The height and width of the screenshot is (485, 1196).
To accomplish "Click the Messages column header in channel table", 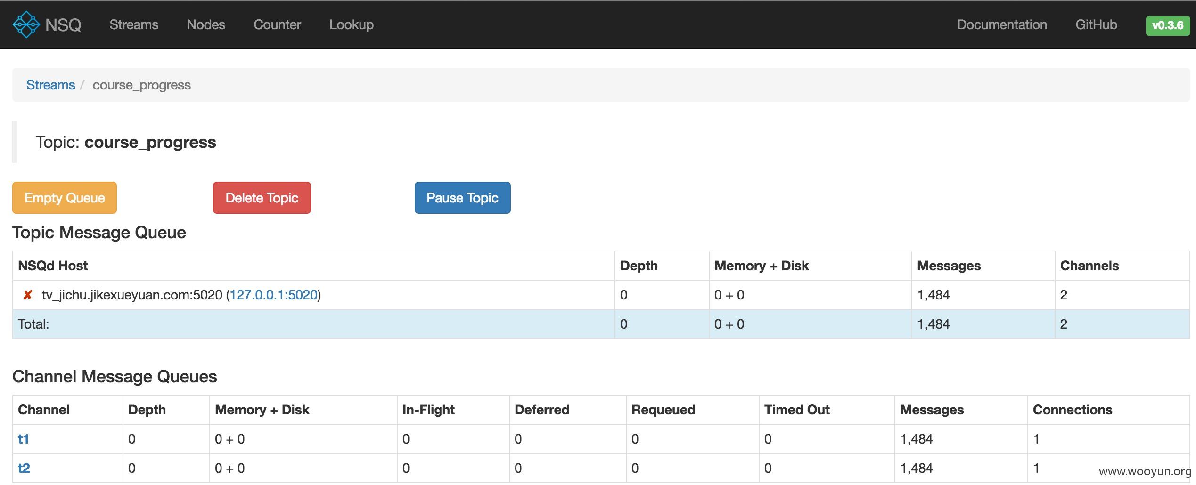I will pos(932,410).
